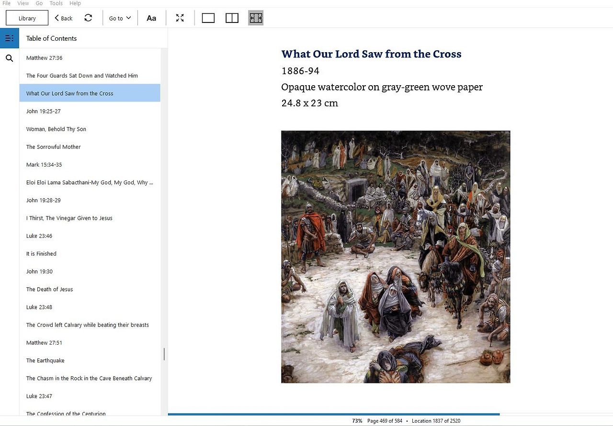Open the Go menu
613x426 pixels.
click(x=39, y=3)
